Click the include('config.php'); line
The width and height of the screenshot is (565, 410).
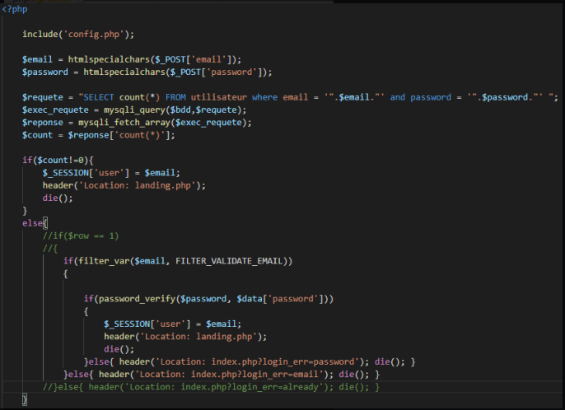coord(78,35)
